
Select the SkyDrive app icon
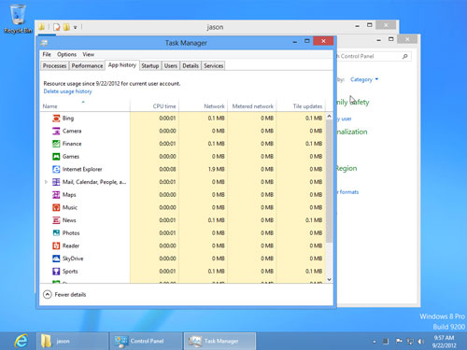56,259
